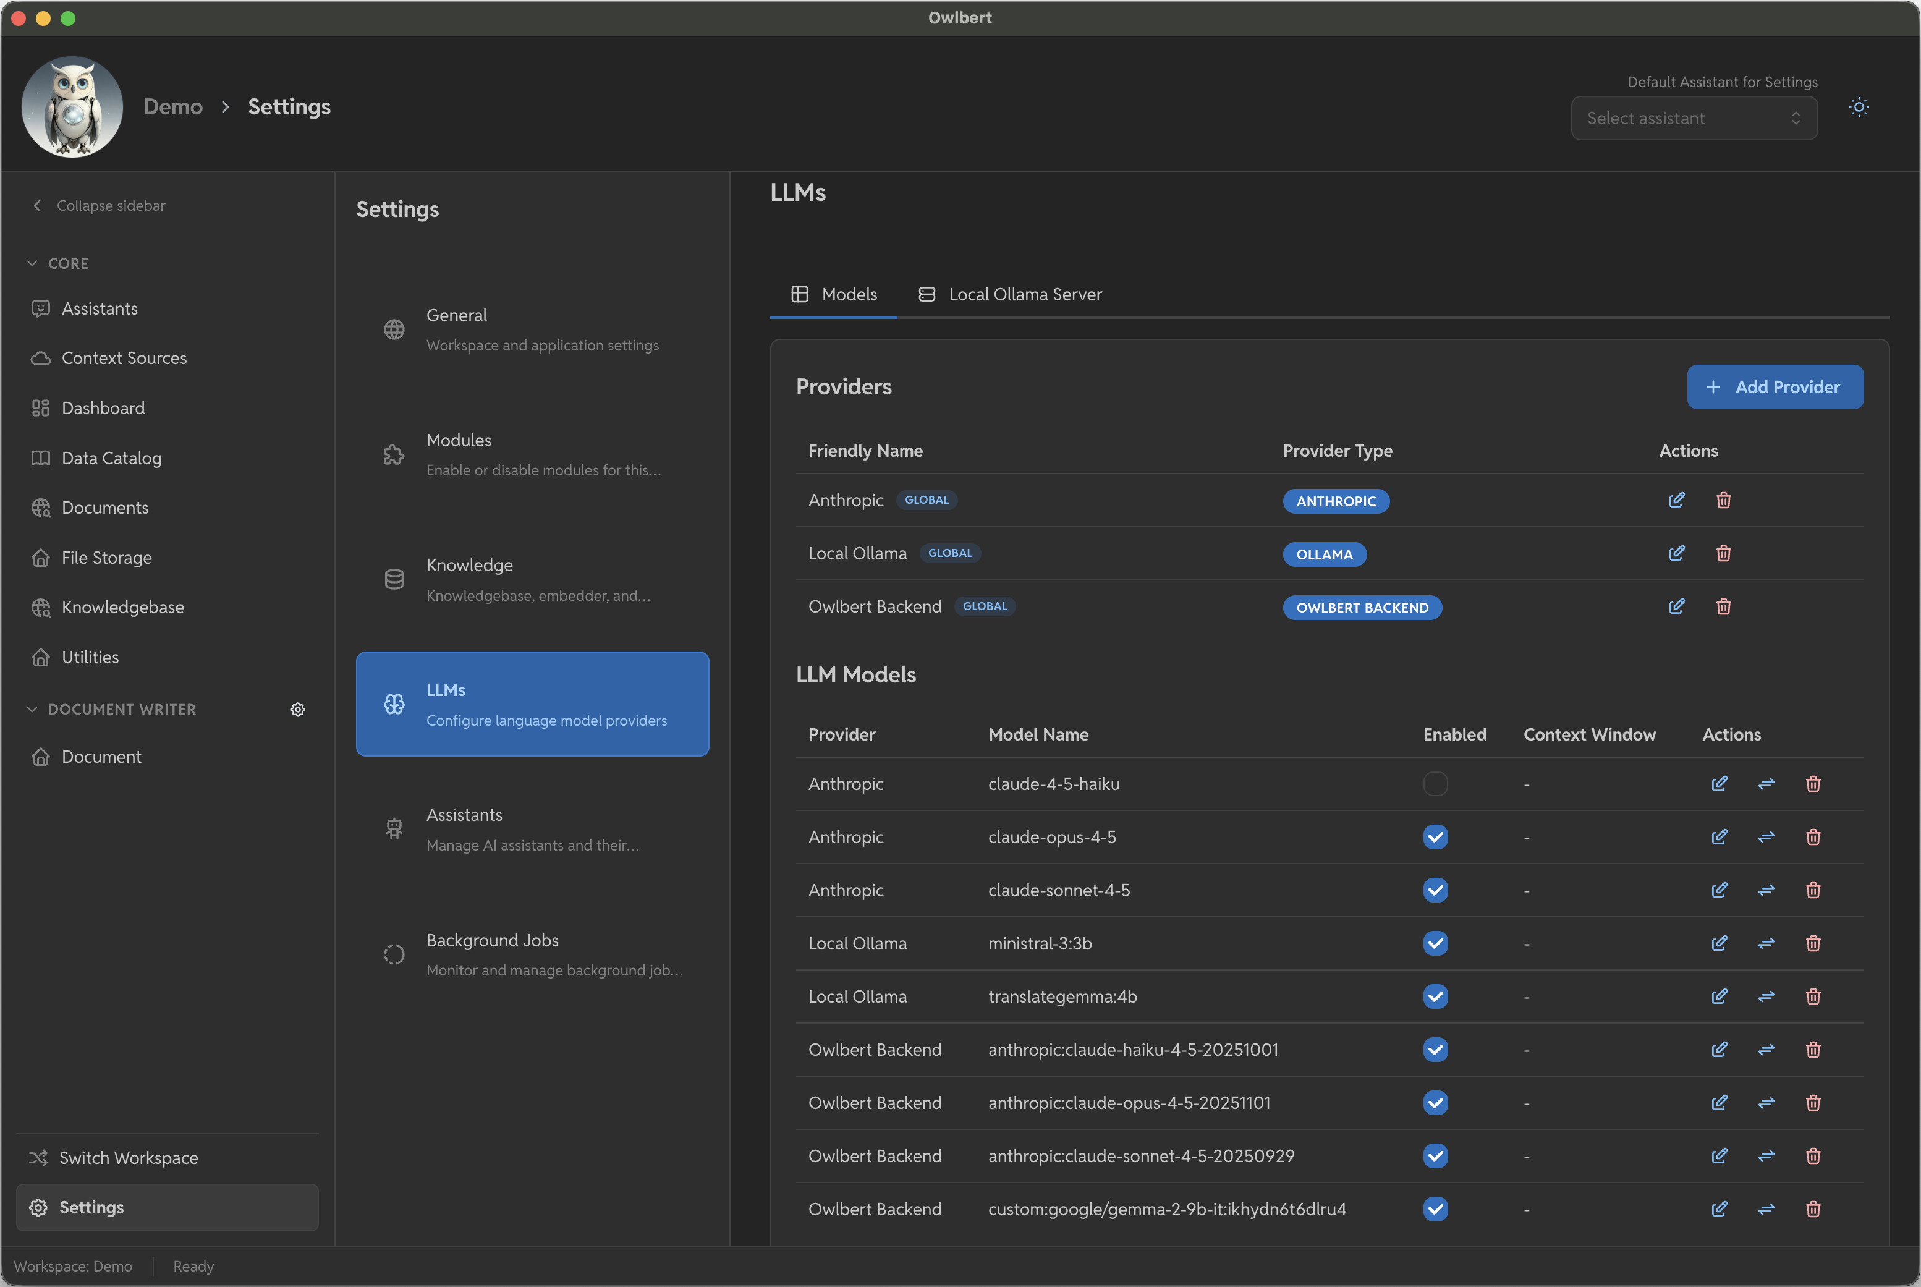Click the owl avatar logo
The height and width of the screenshot is (1287, 1921).
[72, 107]
